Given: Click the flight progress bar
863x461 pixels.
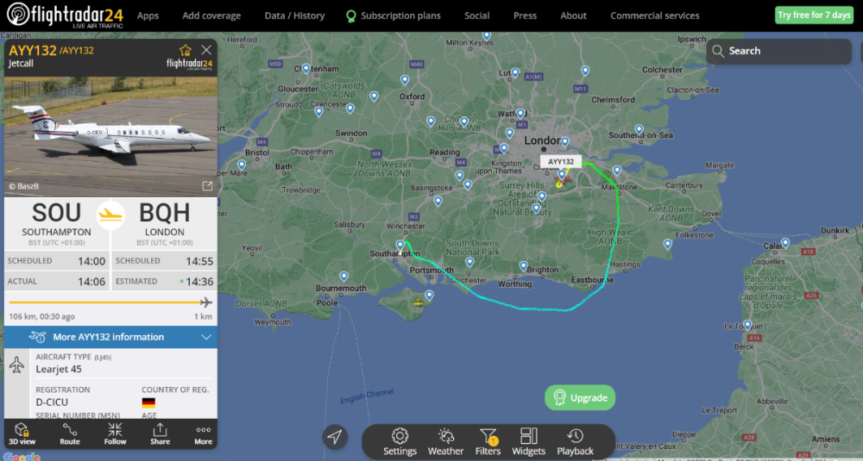Looking at the screenshot, I should [x=110, y=302].
